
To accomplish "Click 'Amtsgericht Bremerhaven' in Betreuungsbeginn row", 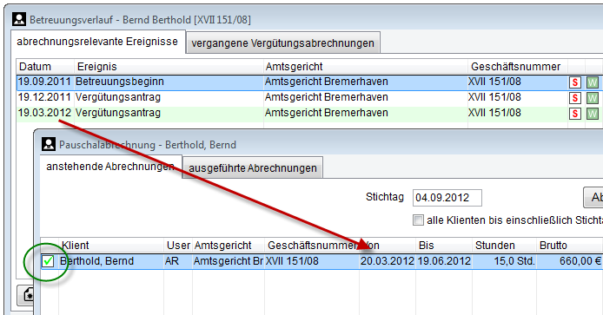I will (x=365, y=82).
